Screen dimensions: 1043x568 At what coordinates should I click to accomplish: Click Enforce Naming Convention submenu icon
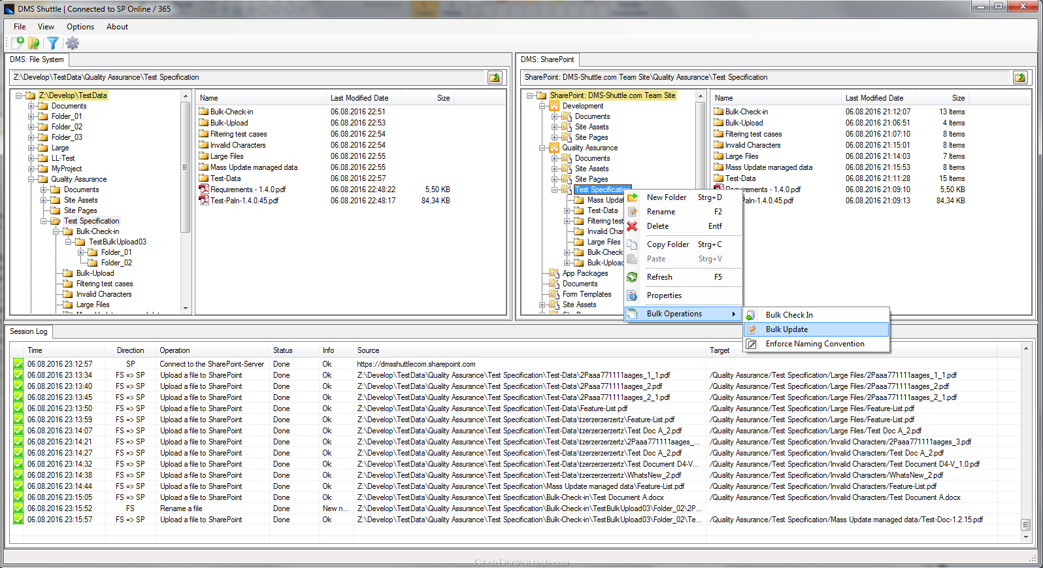[751, 344]
